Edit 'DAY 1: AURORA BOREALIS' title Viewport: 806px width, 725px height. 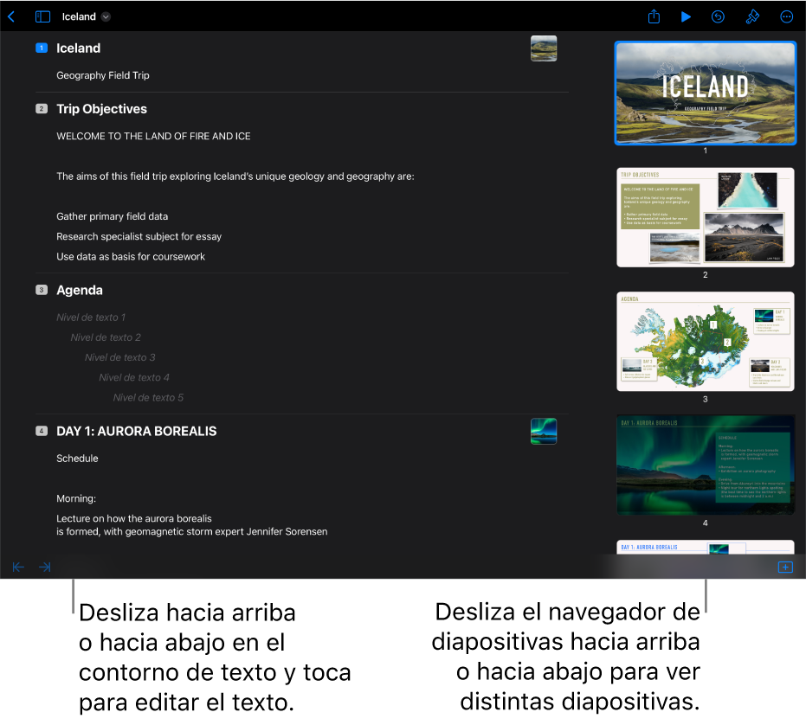point(137,431)
